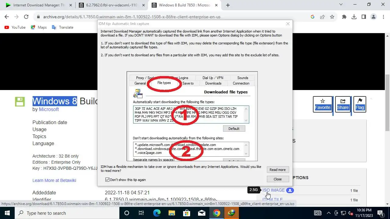Open Chrome icon in taskbar
The height and width of the screenshot is (219, 390).
[x=217, y=213]
